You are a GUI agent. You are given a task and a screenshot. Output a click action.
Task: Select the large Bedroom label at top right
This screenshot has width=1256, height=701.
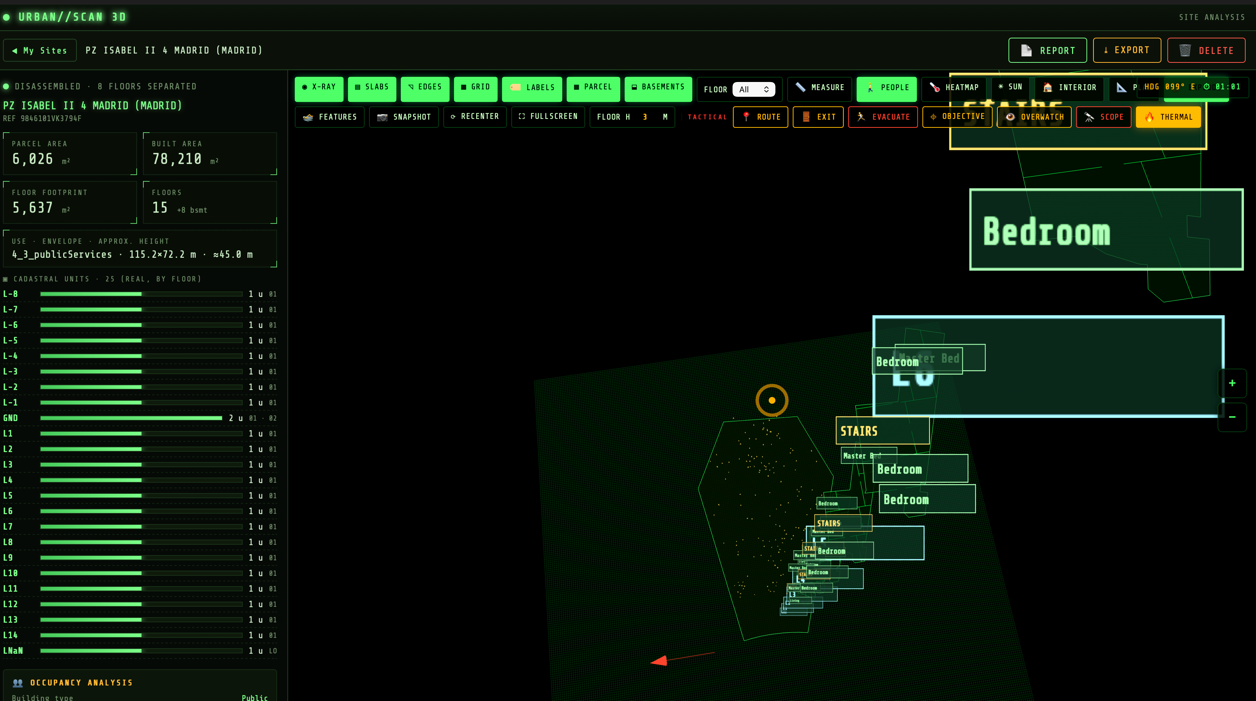point(1106,230)
